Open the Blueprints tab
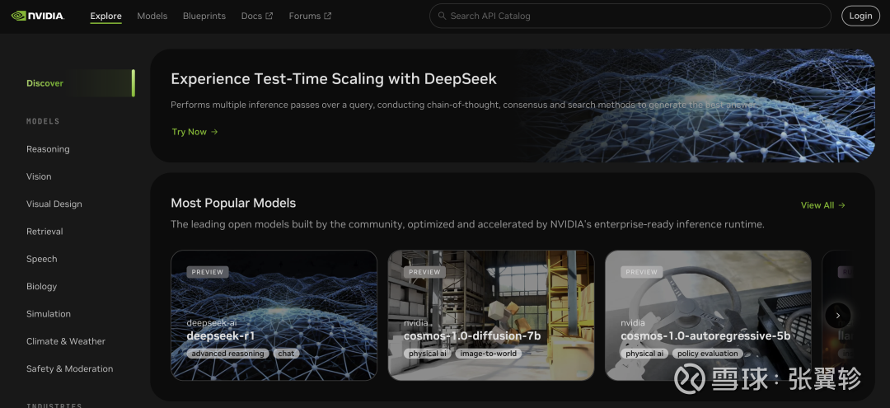The image size is (890, 408). pos(204,16)
